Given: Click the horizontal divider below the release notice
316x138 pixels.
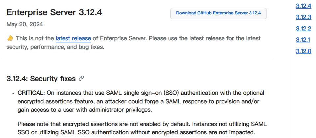Looking at the screenshot, I should pos(137,60).
